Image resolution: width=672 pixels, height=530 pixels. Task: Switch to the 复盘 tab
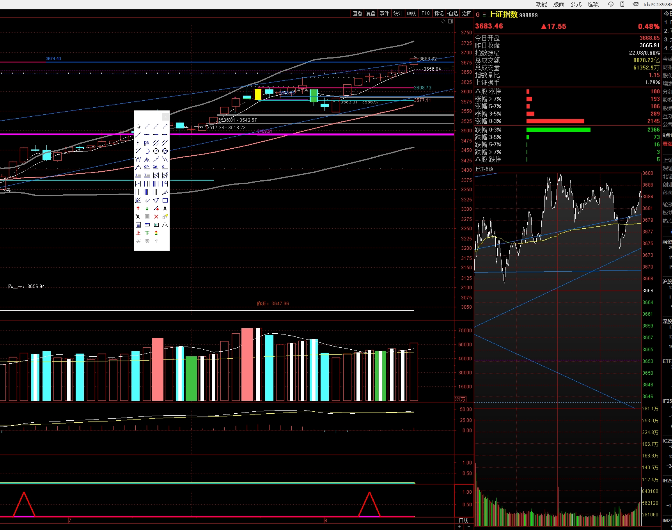coord(371,13)
